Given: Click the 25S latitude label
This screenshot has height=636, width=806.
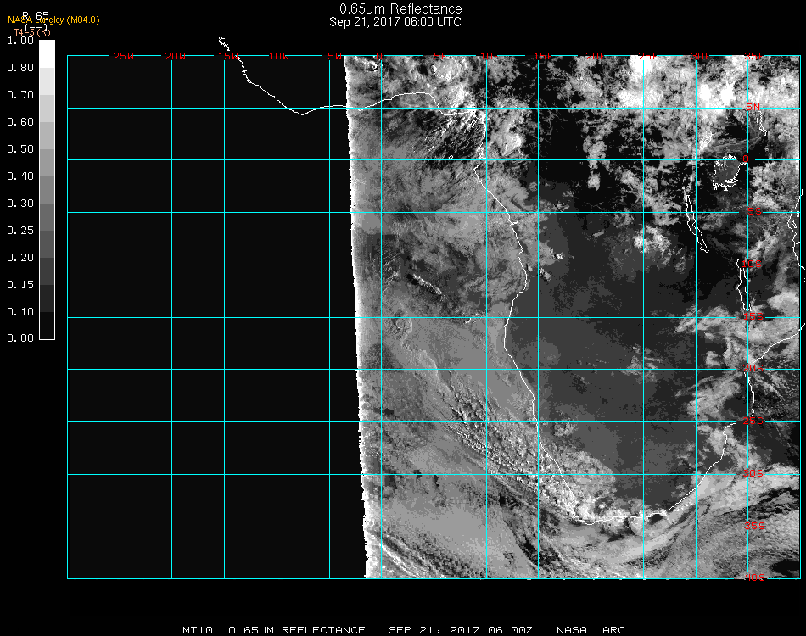Looking at the screenshot, I should click(753, 421).
